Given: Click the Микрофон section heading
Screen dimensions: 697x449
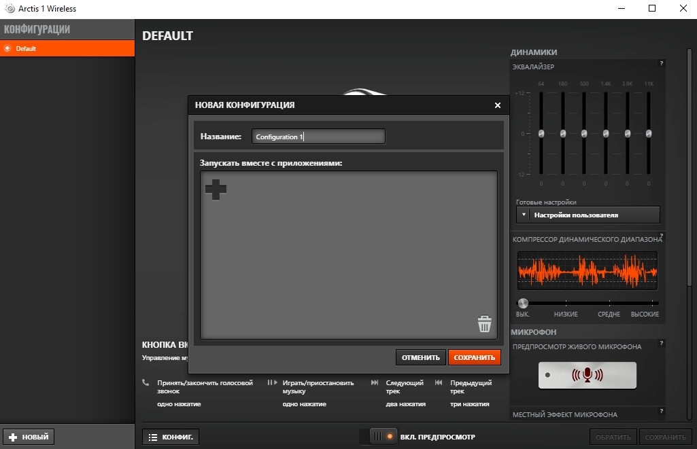Looking at the screenshot, I should [533, 331].
